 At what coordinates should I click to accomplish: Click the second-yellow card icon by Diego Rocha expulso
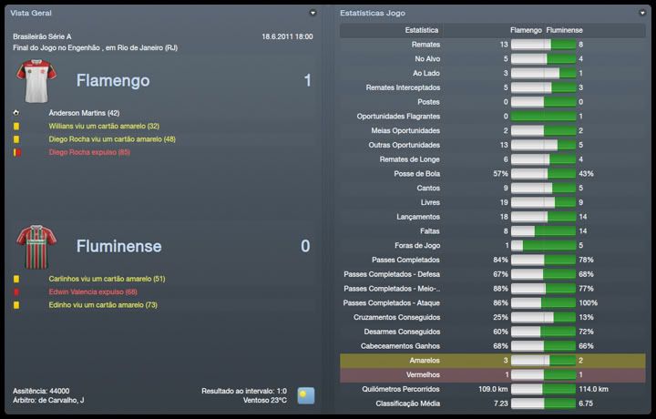(15, 152)
